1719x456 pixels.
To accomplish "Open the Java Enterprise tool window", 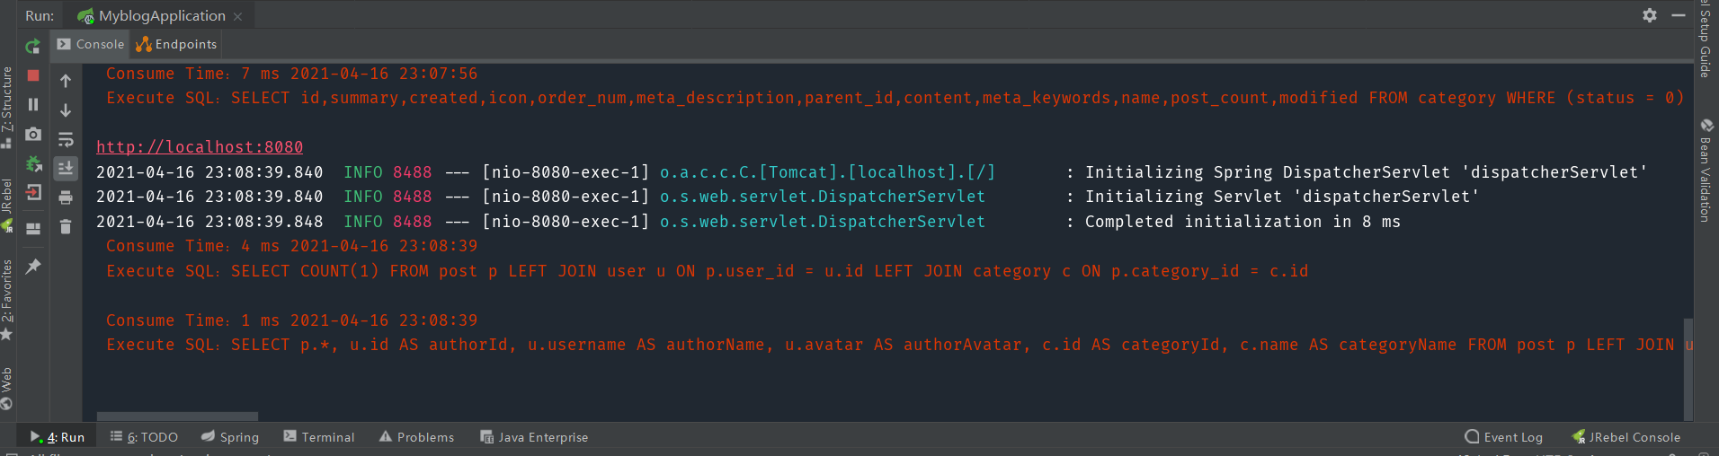I will point(534,437).
